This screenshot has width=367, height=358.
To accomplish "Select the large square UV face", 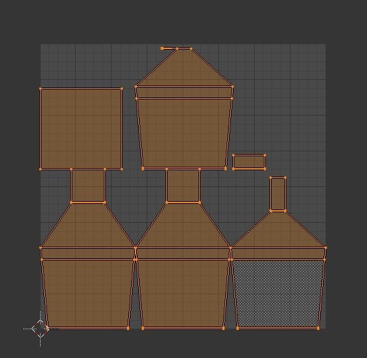I will [x=81, y=129].
